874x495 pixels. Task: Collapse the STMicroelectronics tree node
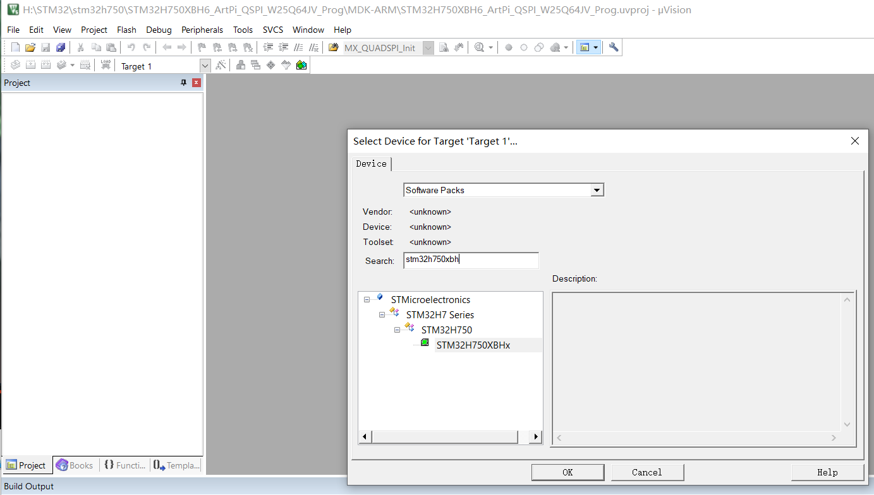367,300
